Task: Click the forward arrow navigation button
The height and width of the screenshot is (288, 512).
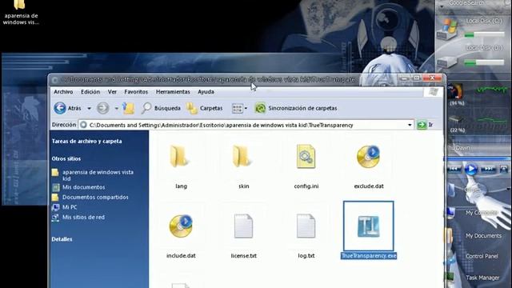Action: click(x=103, y=108)
